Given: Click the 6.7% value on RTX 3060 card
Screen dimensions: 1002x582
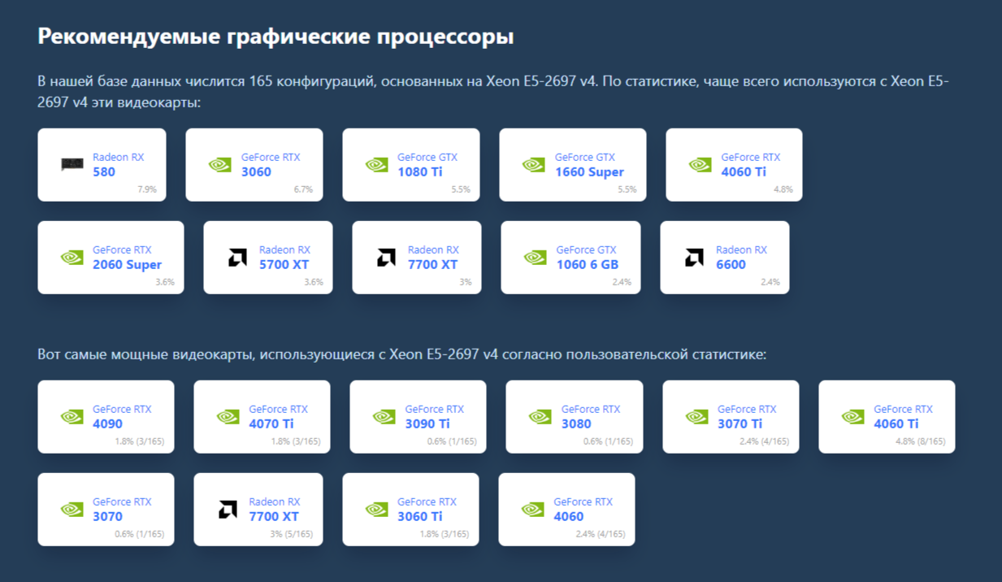Looking at the screenshot, I should pyautogui.click(x=303, y=189).
